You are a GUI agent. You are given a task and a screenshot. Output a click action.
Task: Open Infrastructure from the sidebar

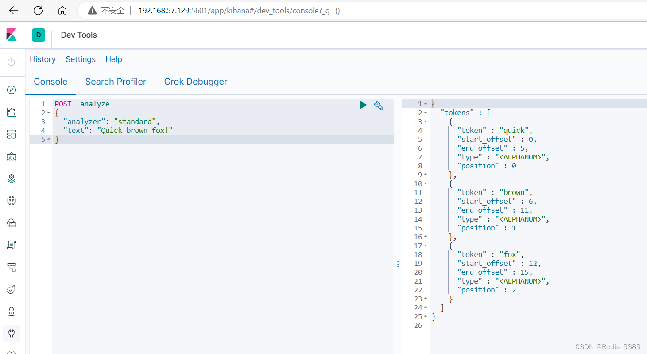point(12,223)
